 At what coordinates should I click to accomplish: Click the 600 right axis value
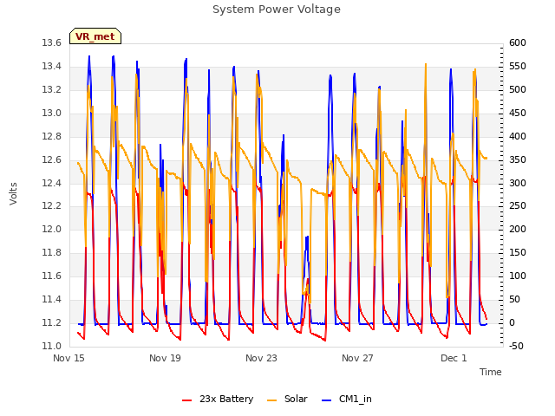click(x=518, y=43)
